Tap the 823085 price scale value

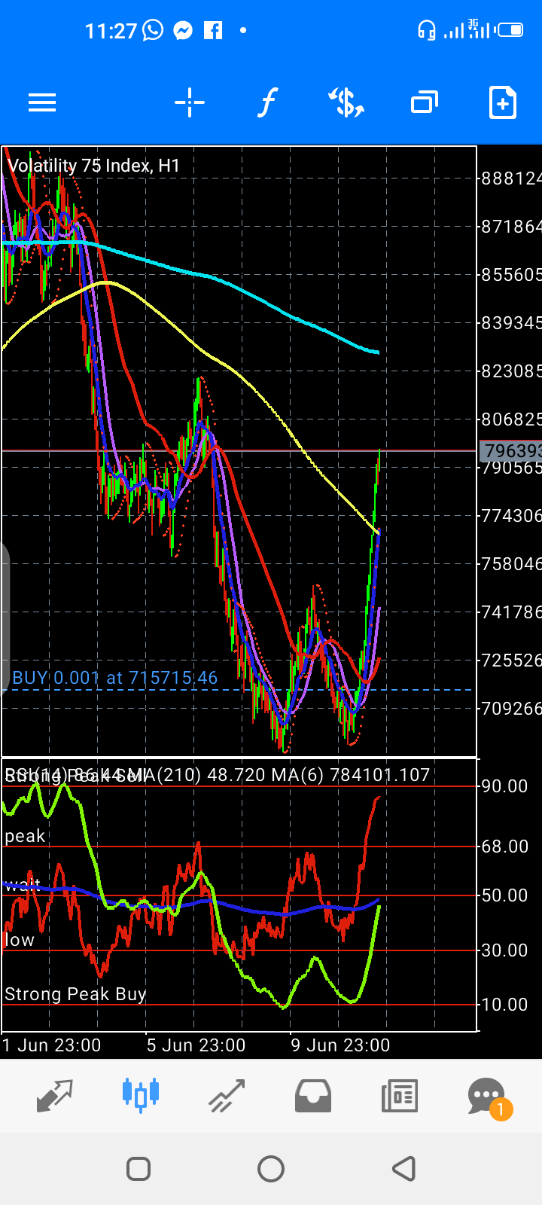click(x=511, y=371)
